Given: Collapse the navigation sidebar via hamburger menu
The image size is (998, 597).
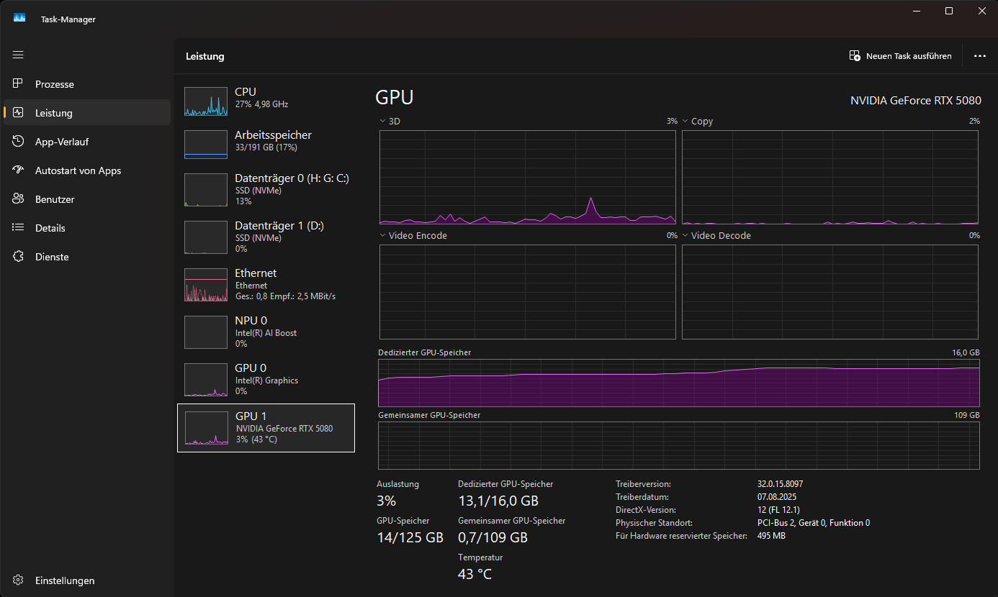Looking at the screenshot, I should tap(18, 55).
